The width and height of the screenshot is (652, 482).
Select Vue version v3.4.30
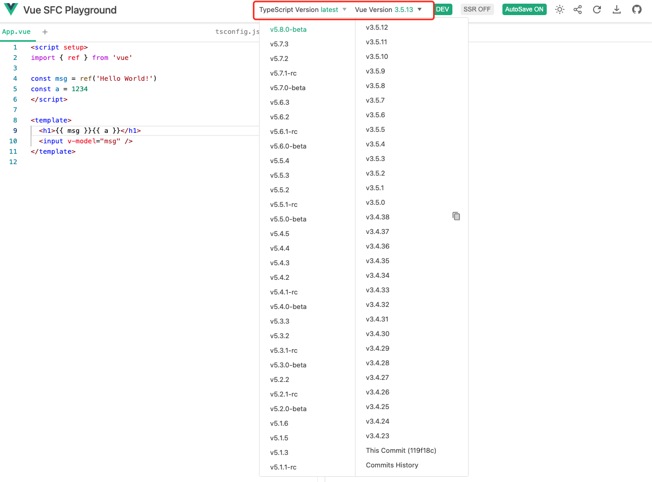tap(377, 334)
